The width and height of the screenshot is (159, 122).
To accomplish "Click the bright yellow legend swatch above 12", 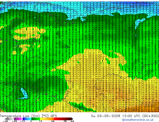I will pyautogui.click(x=41, y=119).
